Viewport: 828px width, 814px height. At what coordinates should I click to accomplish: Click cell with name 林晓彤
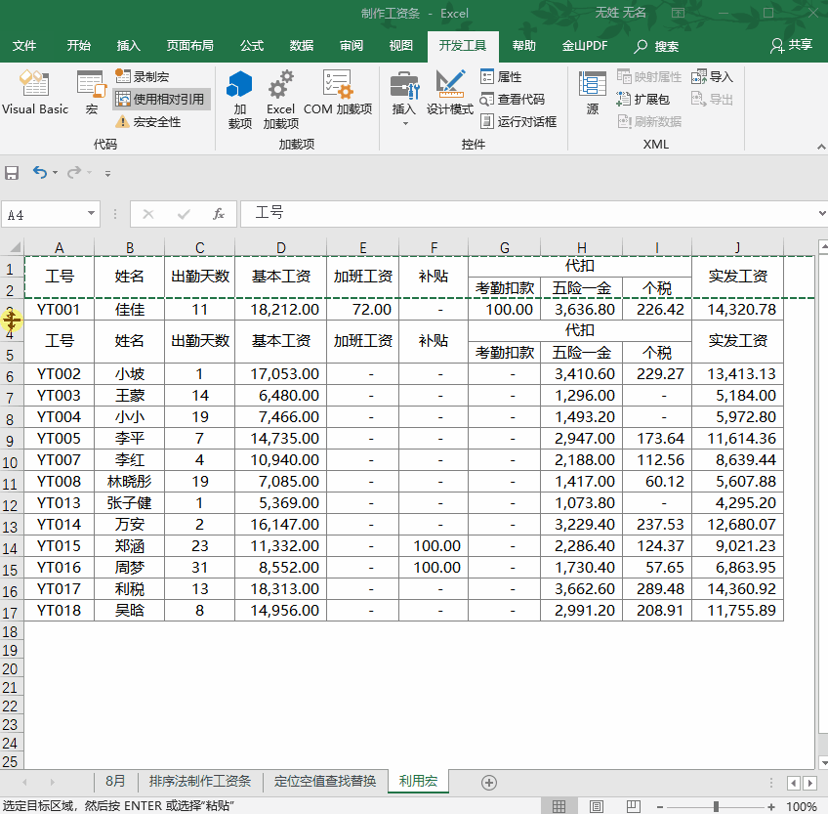[x=129, y=482]
